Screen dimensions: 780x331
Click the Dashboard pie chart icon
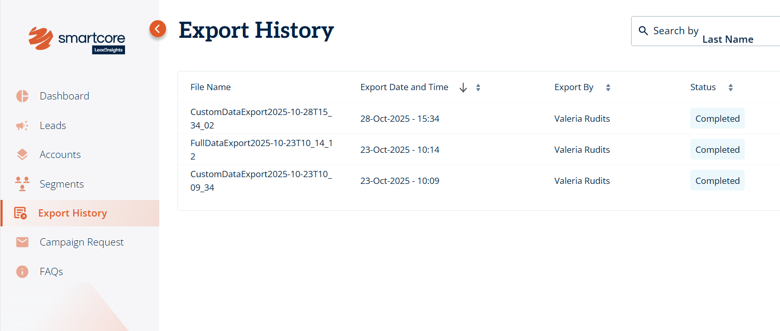click(22, 96)
